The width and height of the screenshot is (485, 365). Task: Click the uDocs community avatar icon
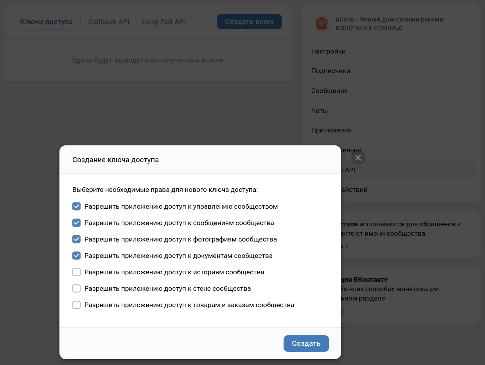322,23
